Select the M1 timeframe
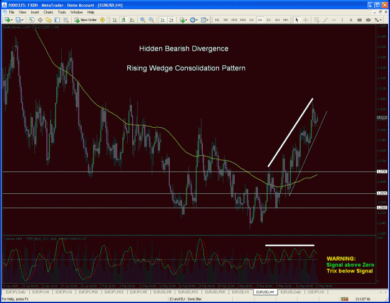 tap(217, 20)
